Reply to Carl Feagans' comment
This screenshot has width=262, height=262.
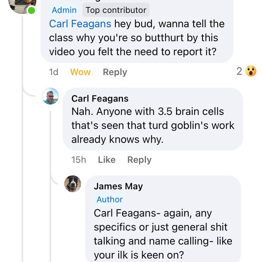coord(139,160)
